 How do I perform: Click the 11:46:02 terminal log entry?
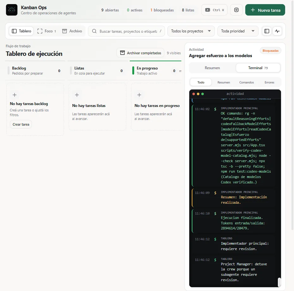click(x=234, y=145)
